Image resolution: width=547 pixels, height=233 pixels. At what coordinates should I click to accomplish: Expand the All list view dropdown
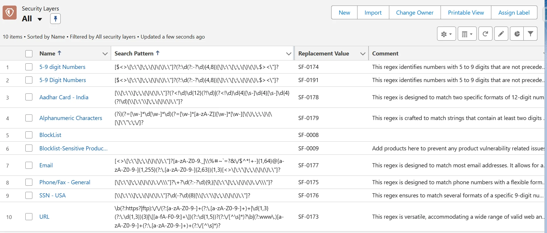tap(40, 19)
